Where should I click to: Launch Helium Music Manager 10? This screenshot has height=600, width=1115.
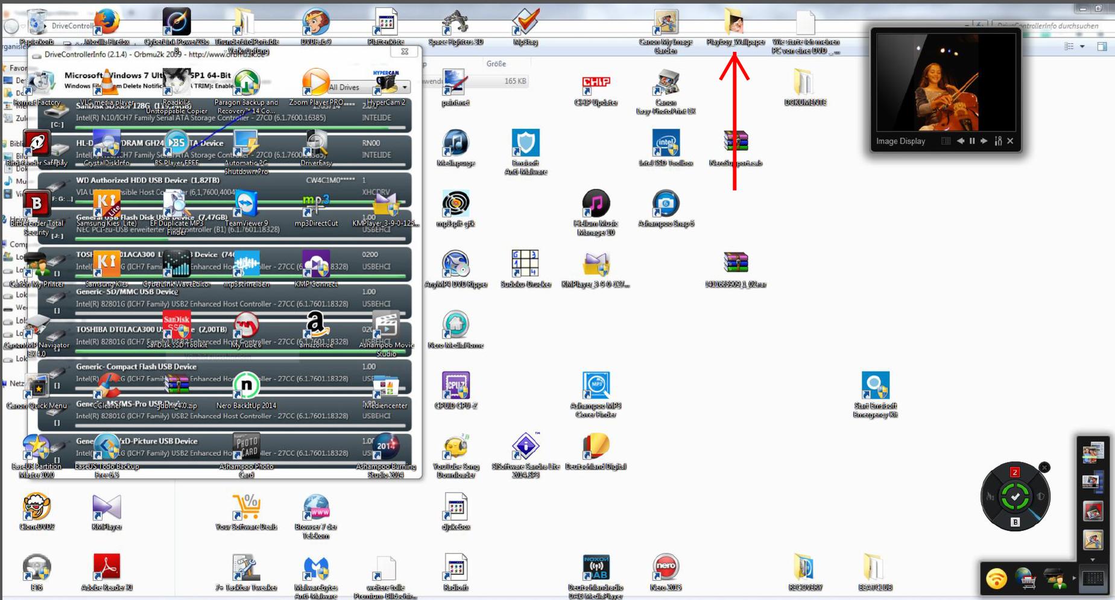point(596,213)
